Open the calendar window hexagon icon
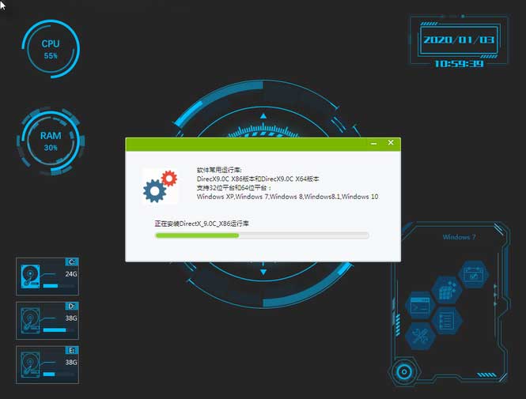 [474, 275]
